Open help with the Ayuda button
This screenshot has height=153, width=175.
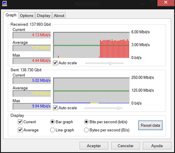[x=157, y=146]
